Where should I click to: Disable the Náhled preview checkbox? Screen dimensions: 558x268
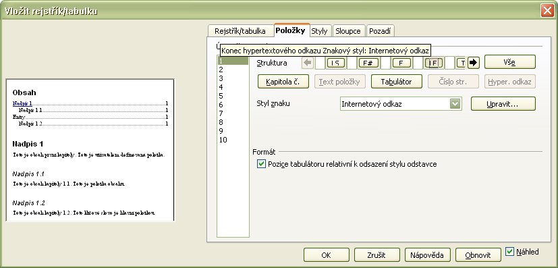(x=509, y=252)
